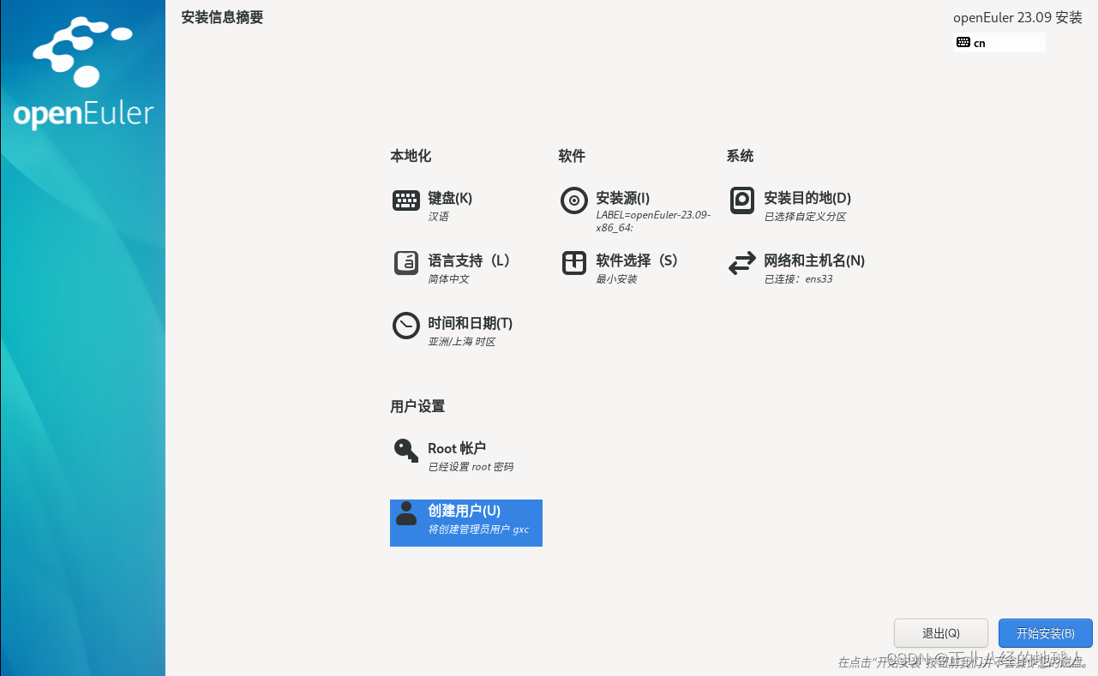Click the 退出(Q) button

tap(941, 633)
